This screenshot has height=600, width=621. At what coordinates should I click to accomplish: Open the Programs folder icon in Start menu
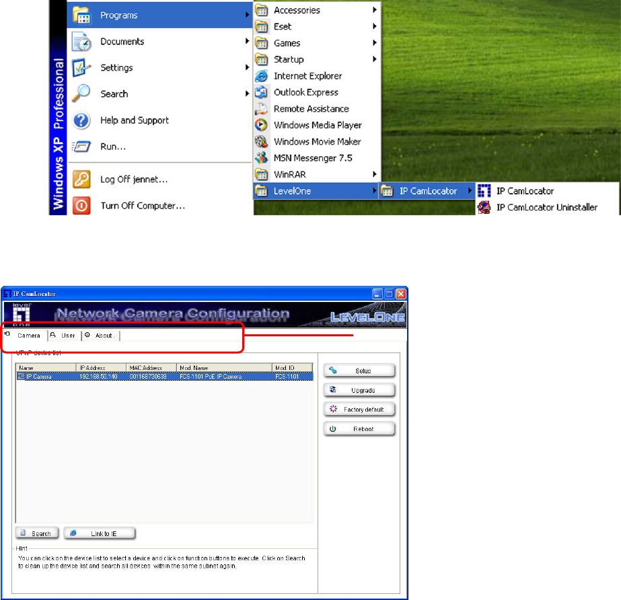tap(81, 15)
